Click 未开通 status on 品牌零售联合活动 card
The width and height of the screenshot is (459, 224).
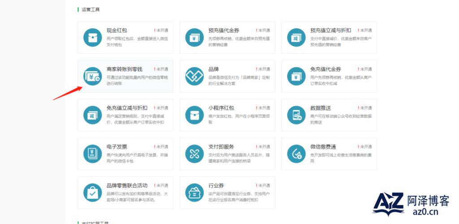click(x=161, y=185)
